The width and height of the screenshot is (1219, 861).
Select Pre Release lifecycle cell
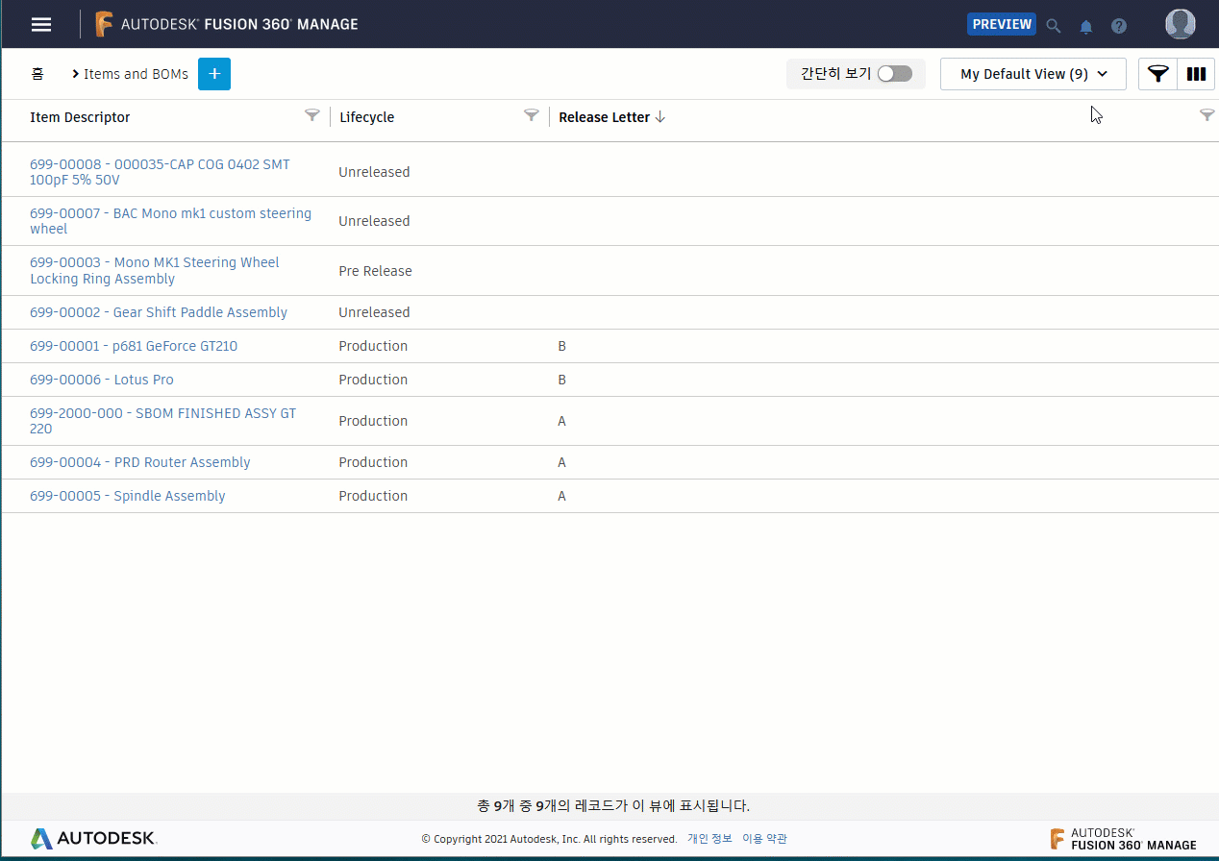(x=375, y=271)
